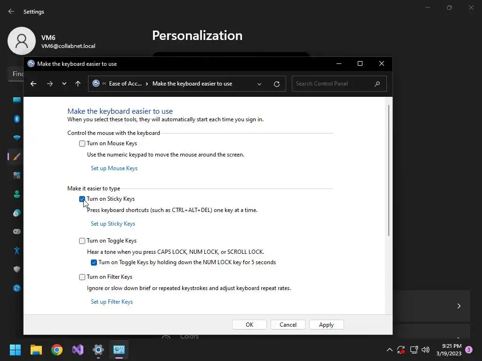This screenshot has width=482, height=361.
Task: Click the Cancel button
Action: 288,324
